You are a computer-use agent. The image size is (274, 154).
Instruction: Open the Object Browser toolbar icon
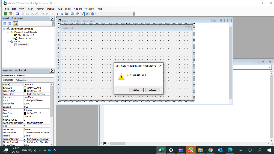pos(82,14)
